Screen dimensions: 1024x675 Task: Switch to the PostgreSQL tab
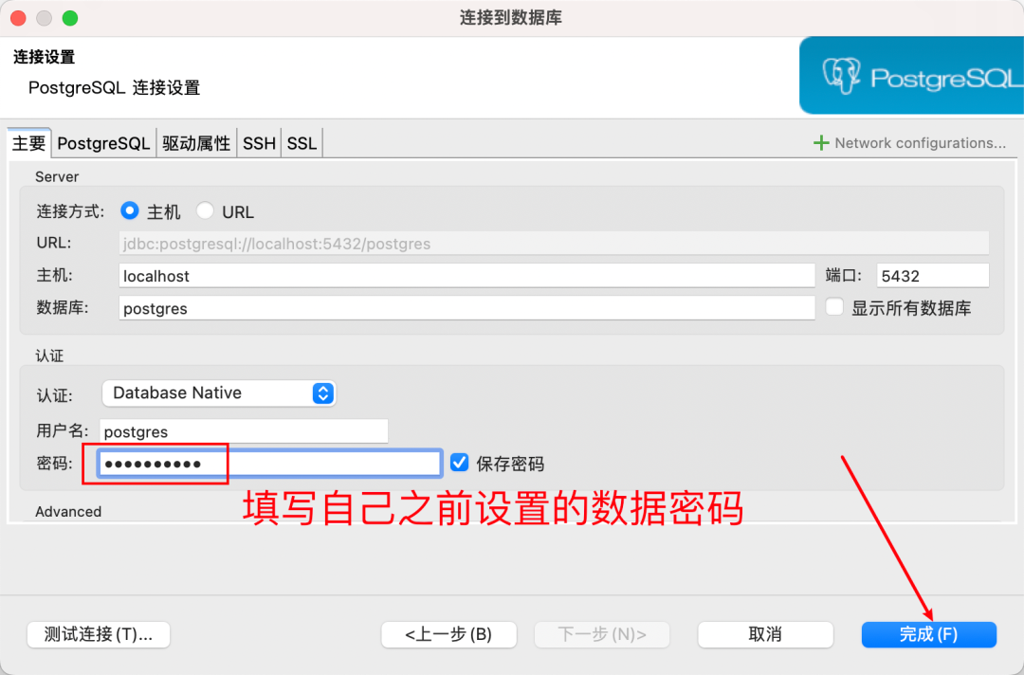pos(103,143)
